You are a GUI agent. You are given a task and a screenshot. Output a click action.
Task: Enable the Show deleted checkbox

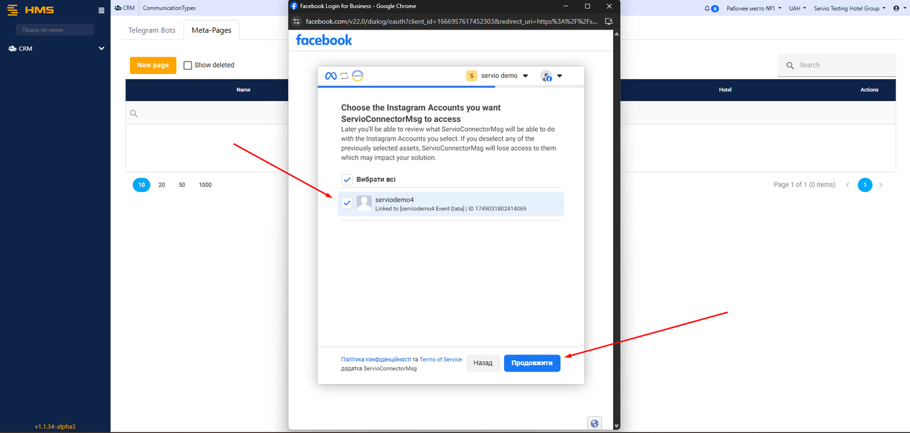pyautogui.click(x=188, y=65)
